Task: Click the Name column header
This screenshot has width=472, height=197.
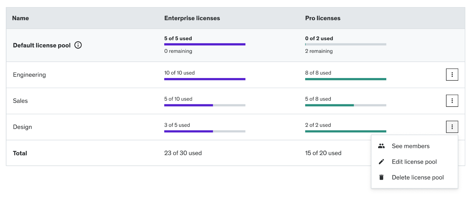Action: coord(20,18)
